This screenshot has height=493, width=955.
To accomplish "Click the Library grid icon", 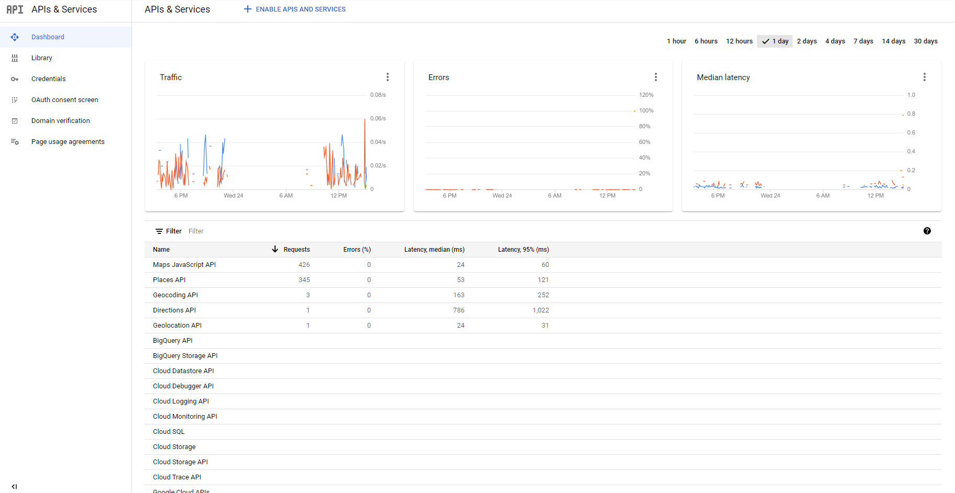I will click(15, 58).
